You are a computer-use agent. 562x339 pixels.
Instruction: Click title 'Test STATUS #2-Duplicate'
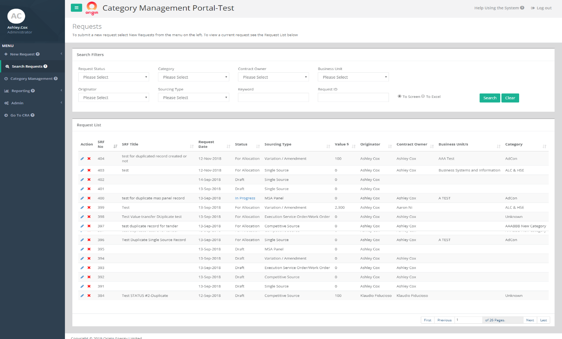pyautogui.click(x=145, y=296)
